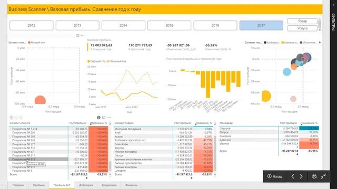337x189 pixels.
Task: Sort by Менеджер column header
Action: tap(226, 123)
